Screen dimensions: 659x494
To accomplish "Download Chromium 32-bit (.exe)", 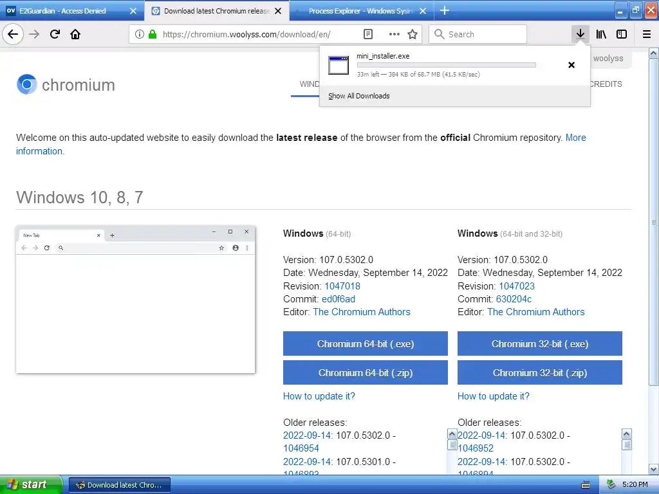I will (540, 343).
